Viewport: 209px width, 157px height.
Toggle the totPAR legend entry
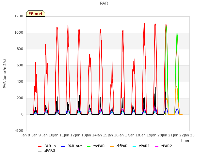[x=96, y=146]
